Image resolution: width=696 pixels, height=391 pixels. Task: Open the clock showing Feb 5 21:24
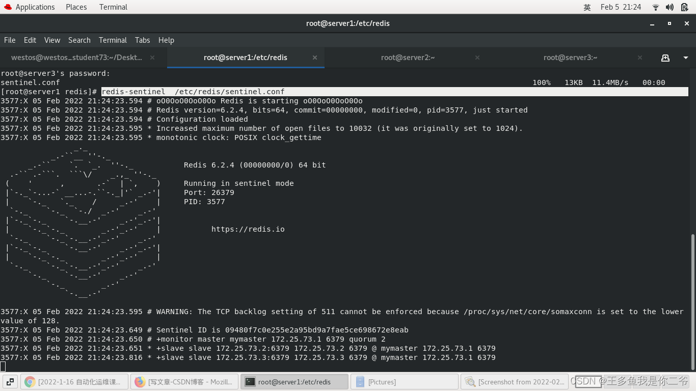coord(621,7)
